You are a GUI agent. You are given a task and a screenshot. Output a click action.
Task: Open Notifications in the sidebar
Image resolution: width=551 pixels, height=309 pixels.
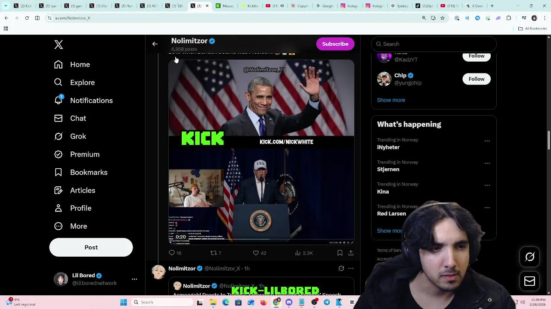point(83,100)
